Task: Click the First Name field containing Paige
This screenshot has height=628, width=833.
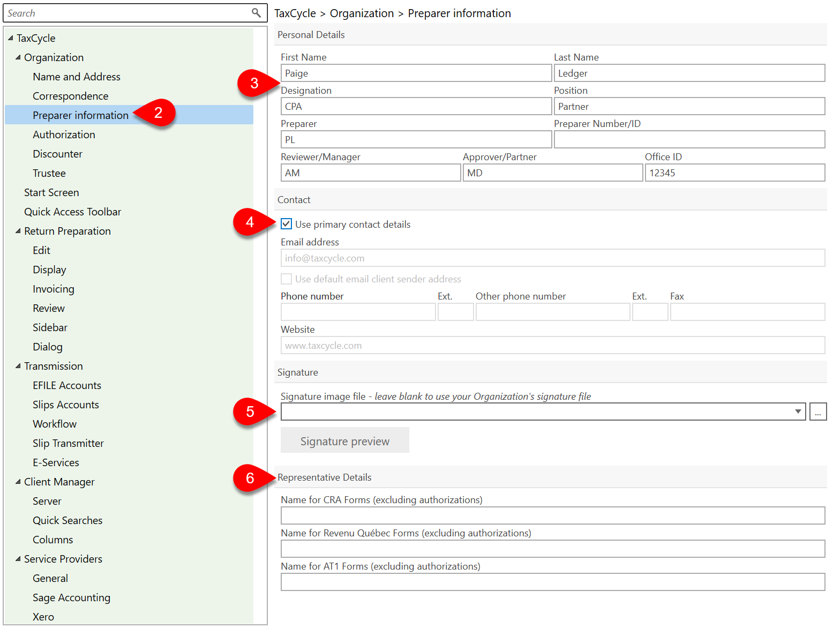Action: [x=416, y=73]
